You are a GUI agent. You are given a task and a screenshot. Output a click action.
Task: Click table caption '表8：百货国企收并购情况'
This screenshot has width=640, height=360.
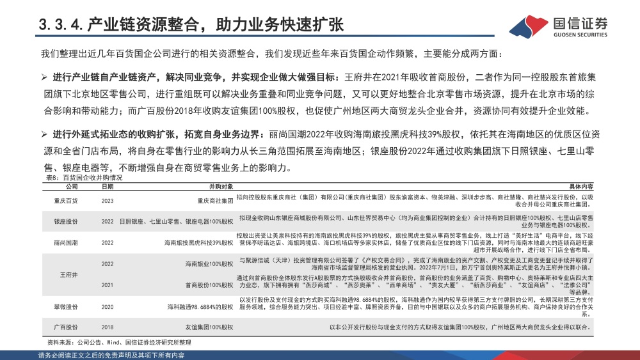click(84, 178)
